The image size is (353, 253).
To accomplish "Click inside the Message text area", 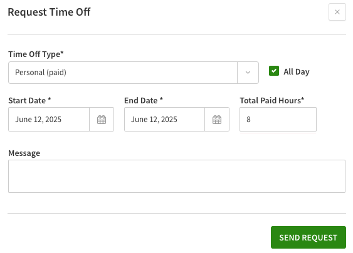I will [177, 177].
